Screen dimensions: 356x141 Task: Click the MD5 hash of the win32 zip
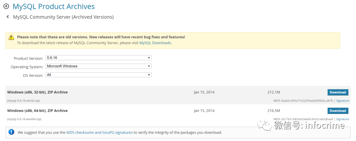[x=307, y=100]
